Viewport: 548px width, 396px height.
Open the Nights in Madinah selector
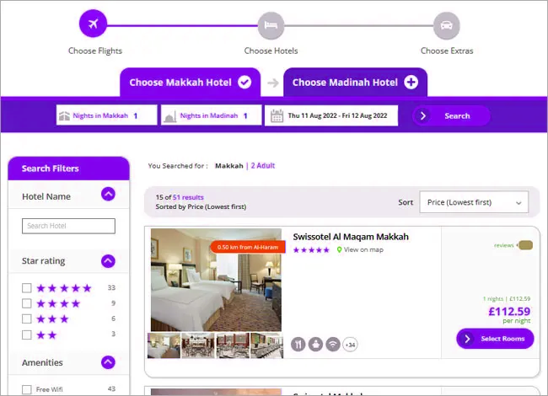click(211, 115)
